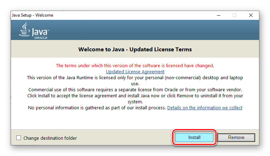270x156 pixels.
Task: Click the Commercial use requires license sentence
Action: 135,89
